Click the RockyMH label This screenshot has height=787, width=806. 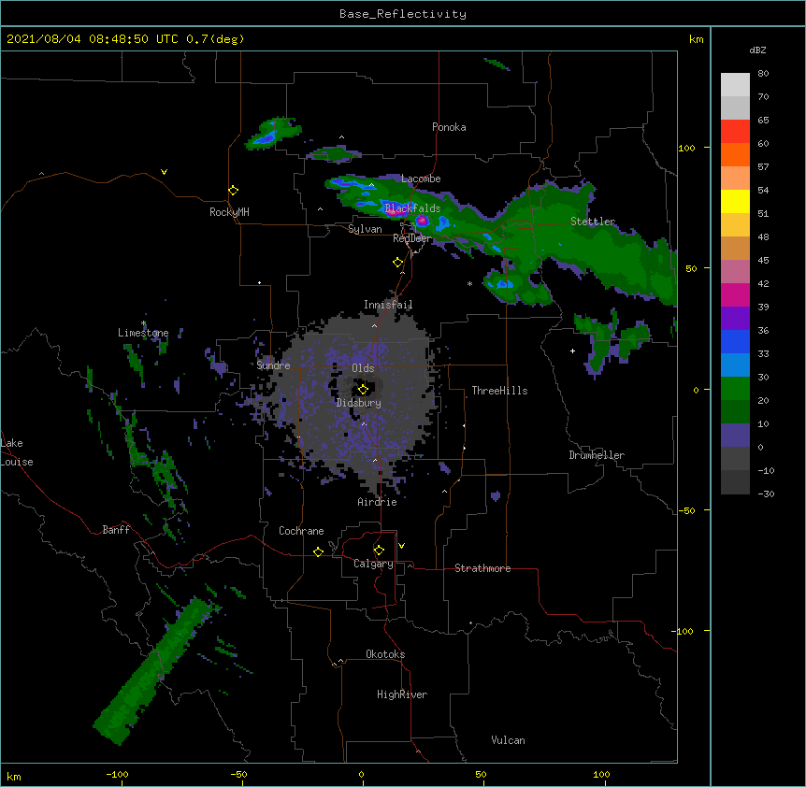(229, 212)
